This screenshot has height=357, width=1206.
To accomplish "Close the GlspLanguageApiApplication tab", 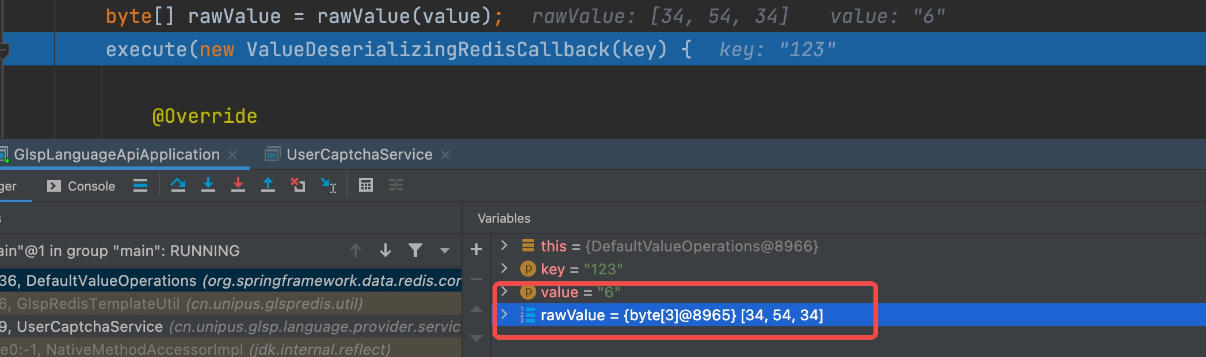I will coord(233,155).
